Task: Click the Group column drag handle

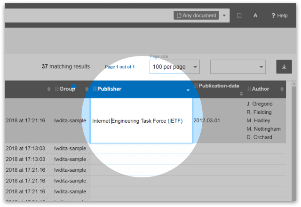Action: (x=57, y=89)
